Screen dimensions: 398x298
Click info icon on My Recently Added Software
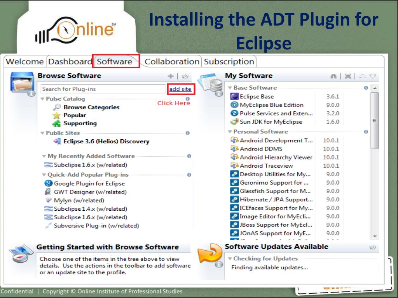coord(189,156)
